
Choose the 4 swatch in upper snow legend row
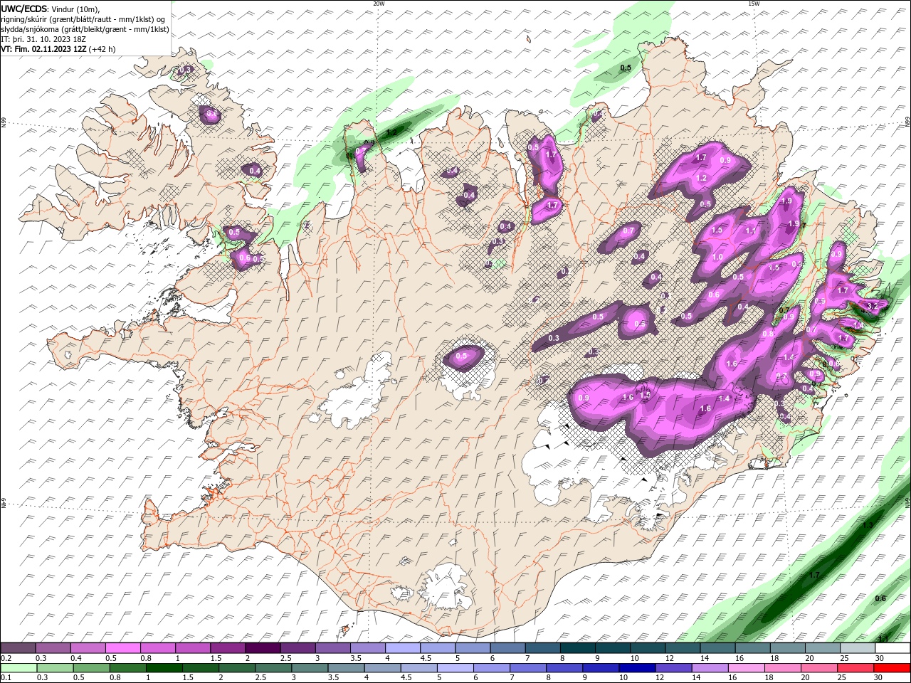click(x=401, y=648)
